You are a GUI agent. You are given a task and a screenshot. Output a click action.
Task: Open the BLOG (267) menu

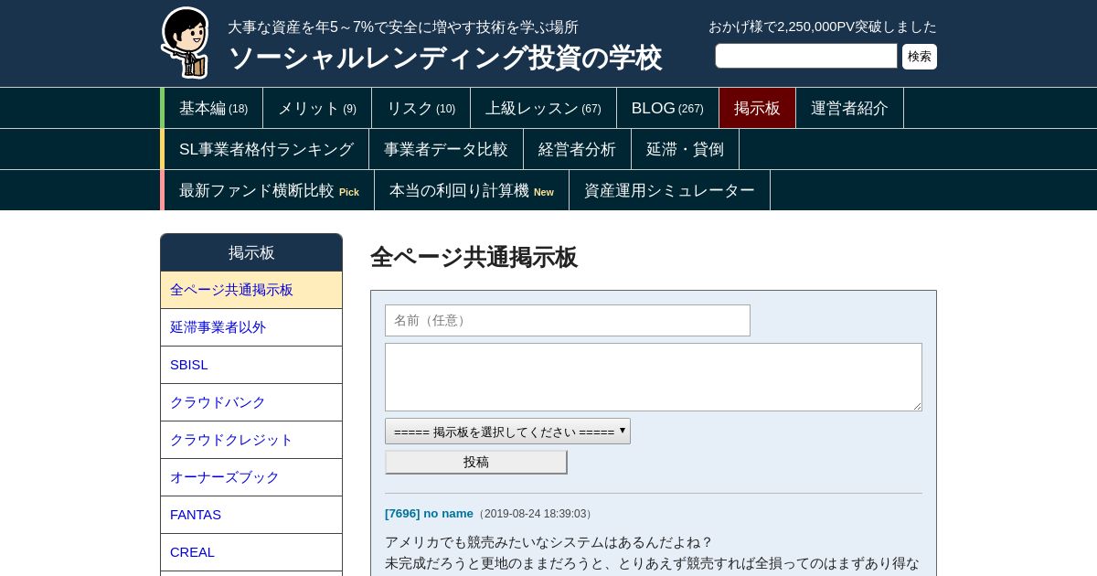[x=667, y=108]
